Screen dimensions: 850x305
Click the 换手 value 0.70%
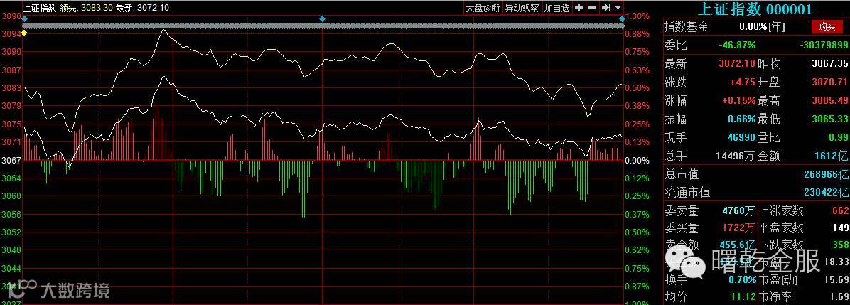click(x=742, y=280)
